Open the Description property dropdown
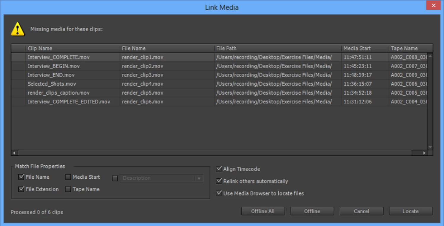Viewport: 444px width, 226px height. [161, 178]
